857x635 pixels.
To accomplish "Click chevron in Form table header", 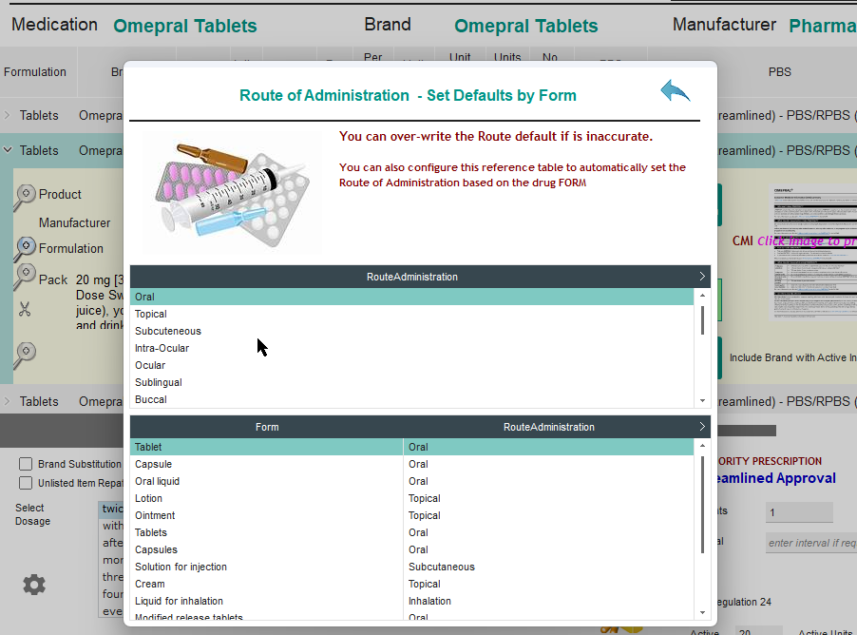I will coord(702,427).
